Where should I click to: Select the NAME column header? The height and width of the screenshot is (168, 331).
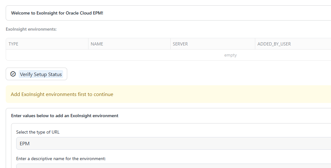point(97,44)
